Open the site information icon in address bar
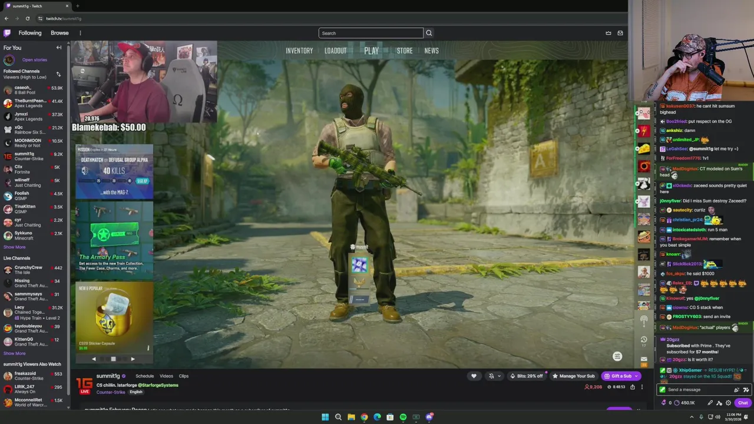Viewport: 754px width, 424px height. [x=39, y=18]
